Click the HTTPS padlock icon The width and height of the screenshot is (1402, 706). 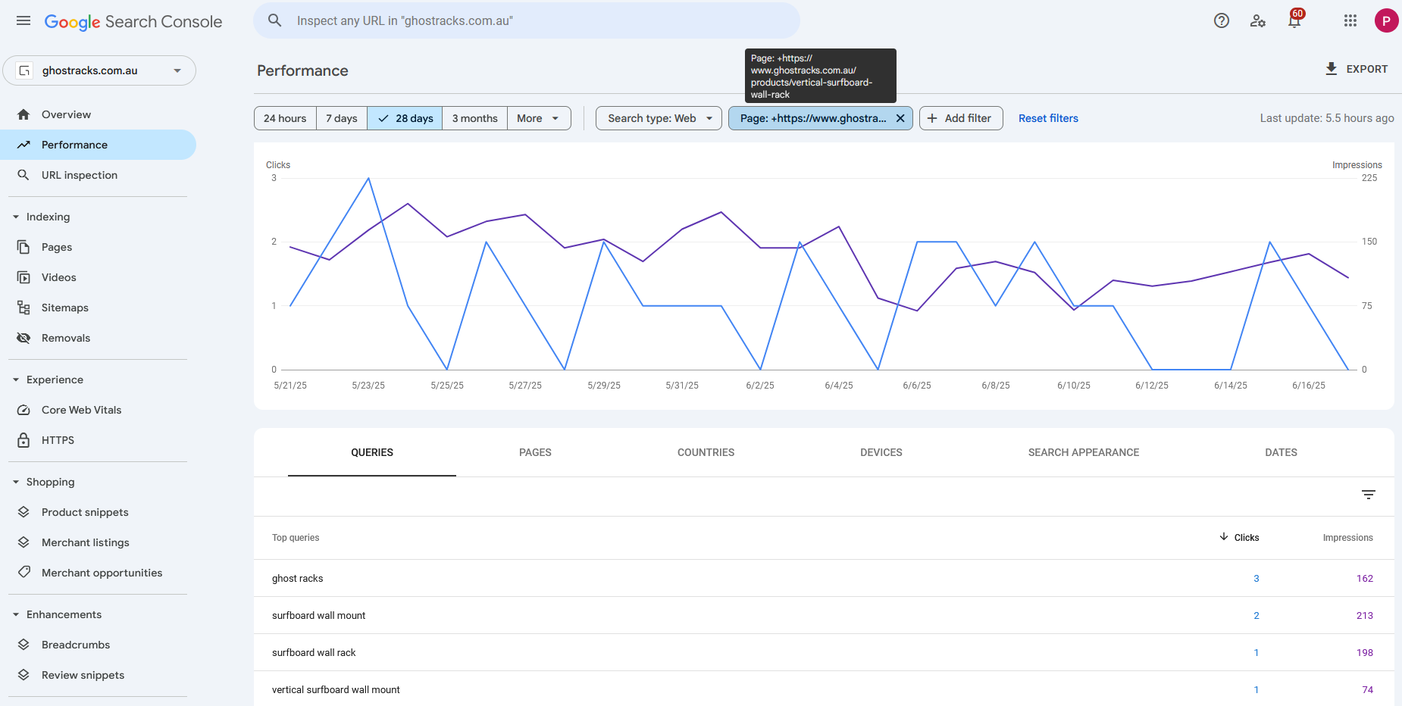coord(23,440)
